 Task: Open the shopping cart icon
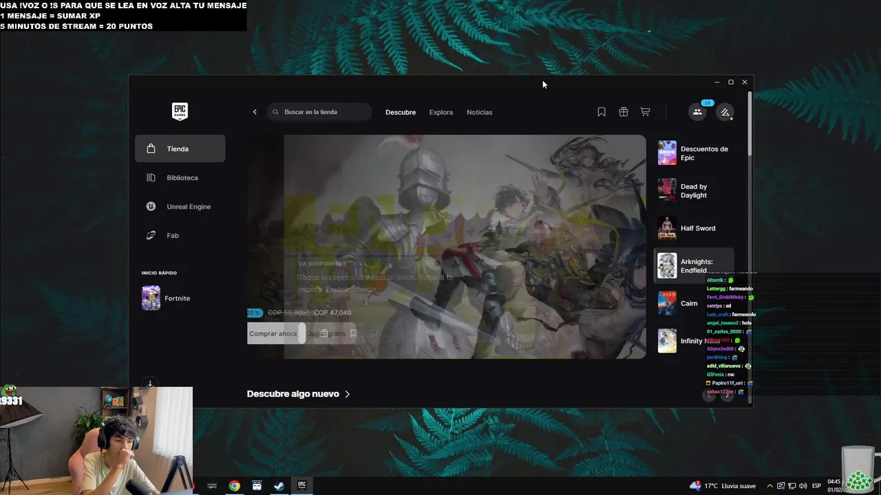pyautogui.click(x=645, y=112)
